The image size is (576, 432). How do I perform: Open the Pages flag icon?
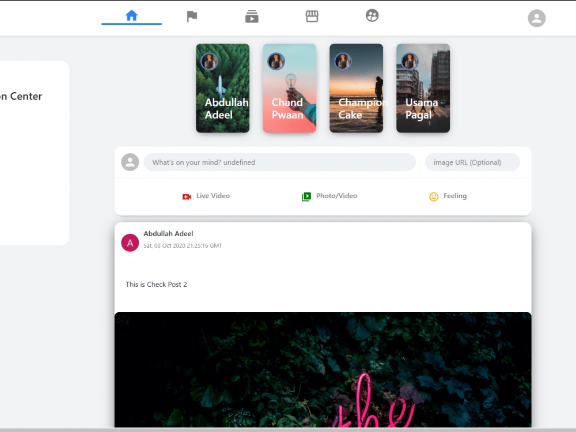192,16
